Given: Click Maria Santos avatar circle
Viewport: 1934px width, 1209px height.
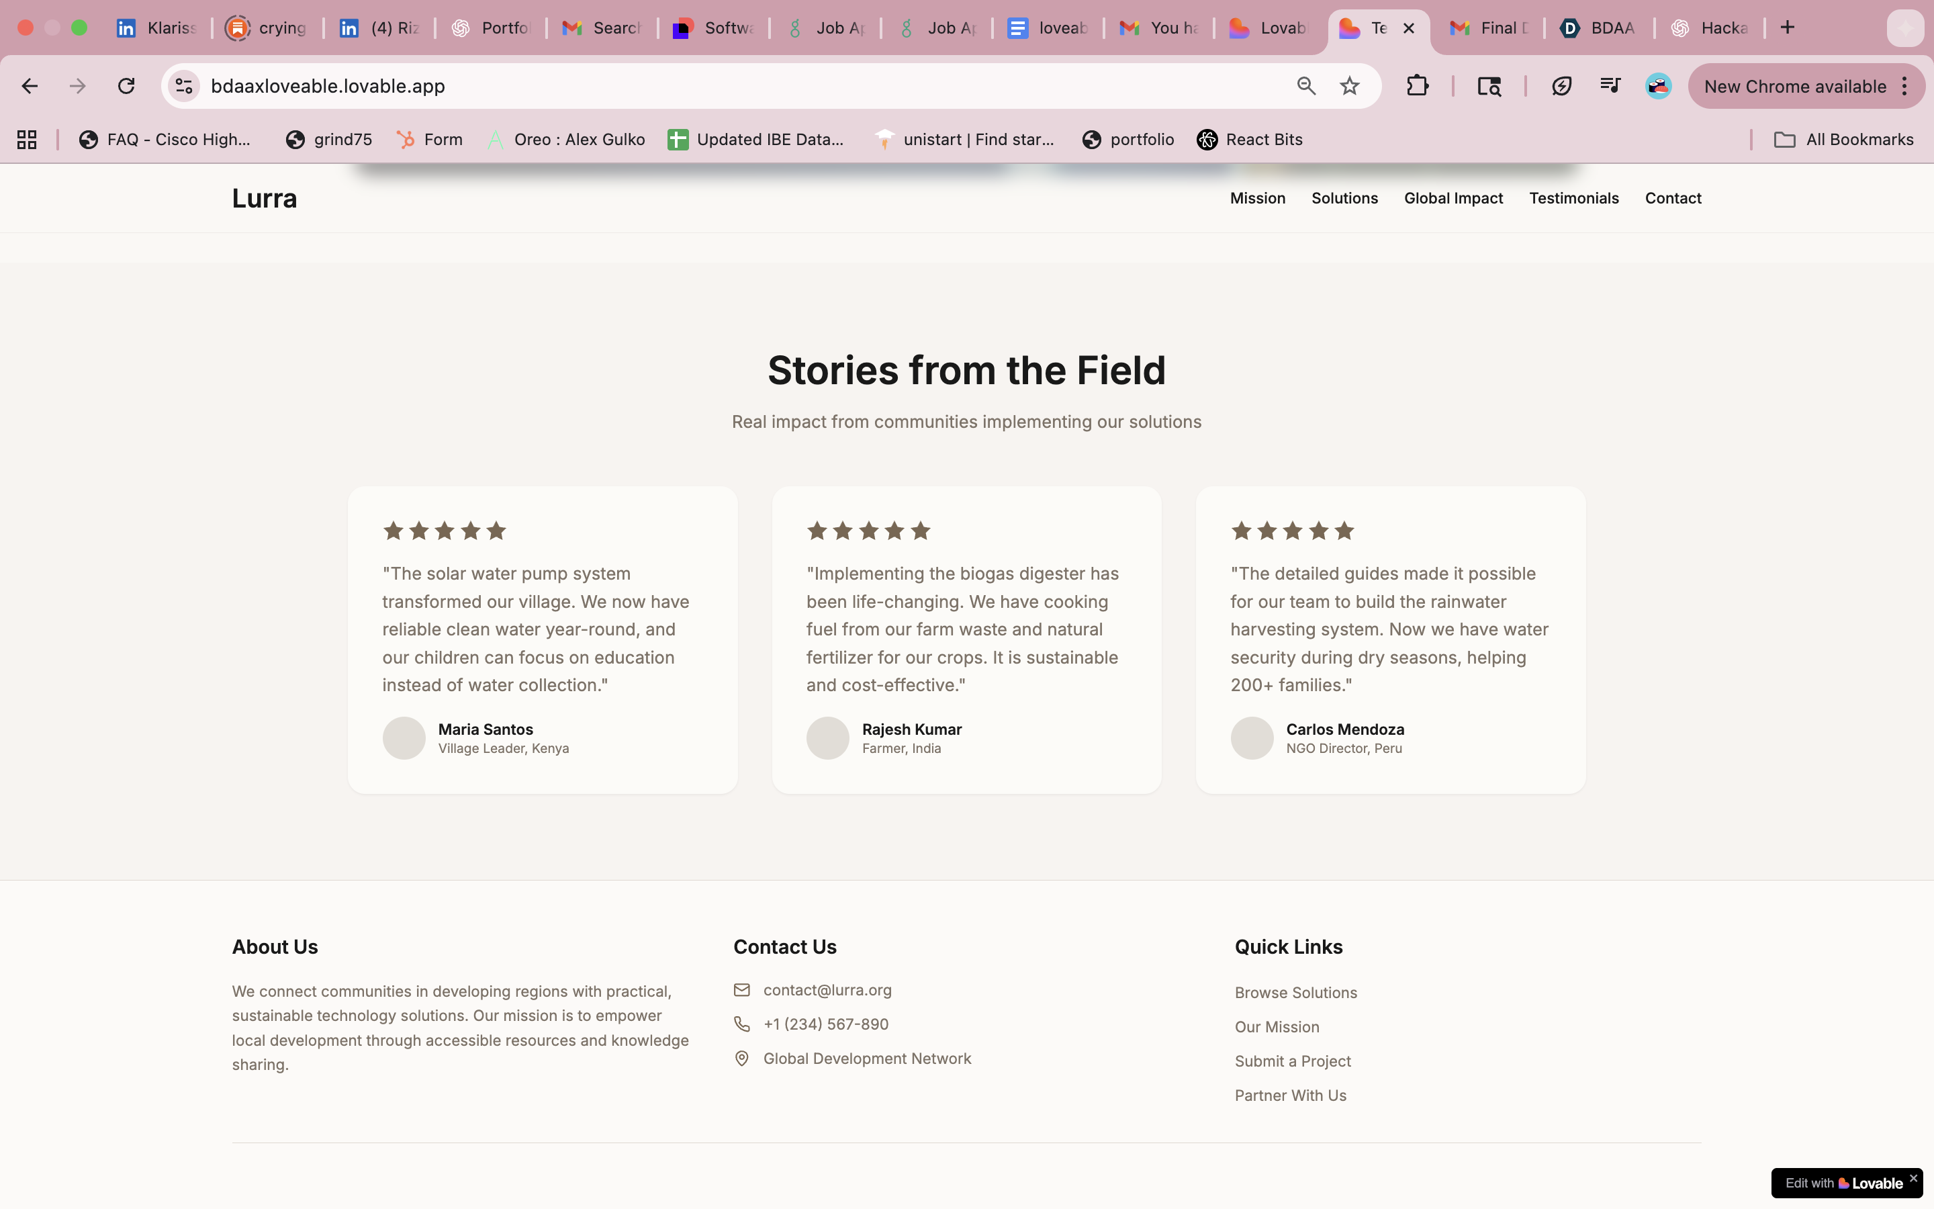Looking at the screenshot, I should point(404,737).
